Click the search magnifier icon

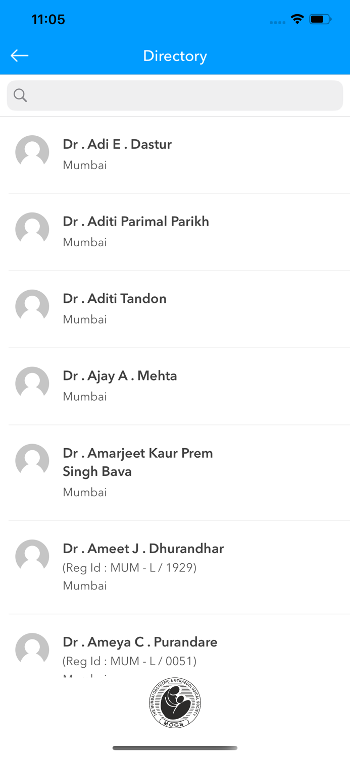tap(20, 95)
